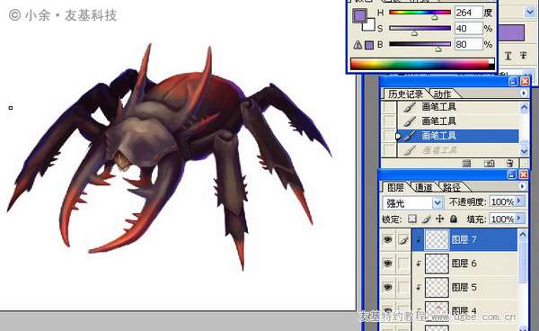
Task: Click the brush indicator box of 图层 7
Action: click(x=403, y=240)
